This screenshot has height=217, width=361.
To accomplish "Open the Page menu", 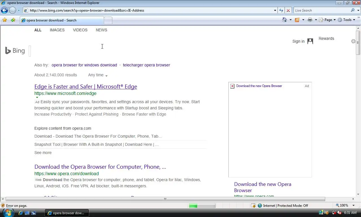I will 327,20.
